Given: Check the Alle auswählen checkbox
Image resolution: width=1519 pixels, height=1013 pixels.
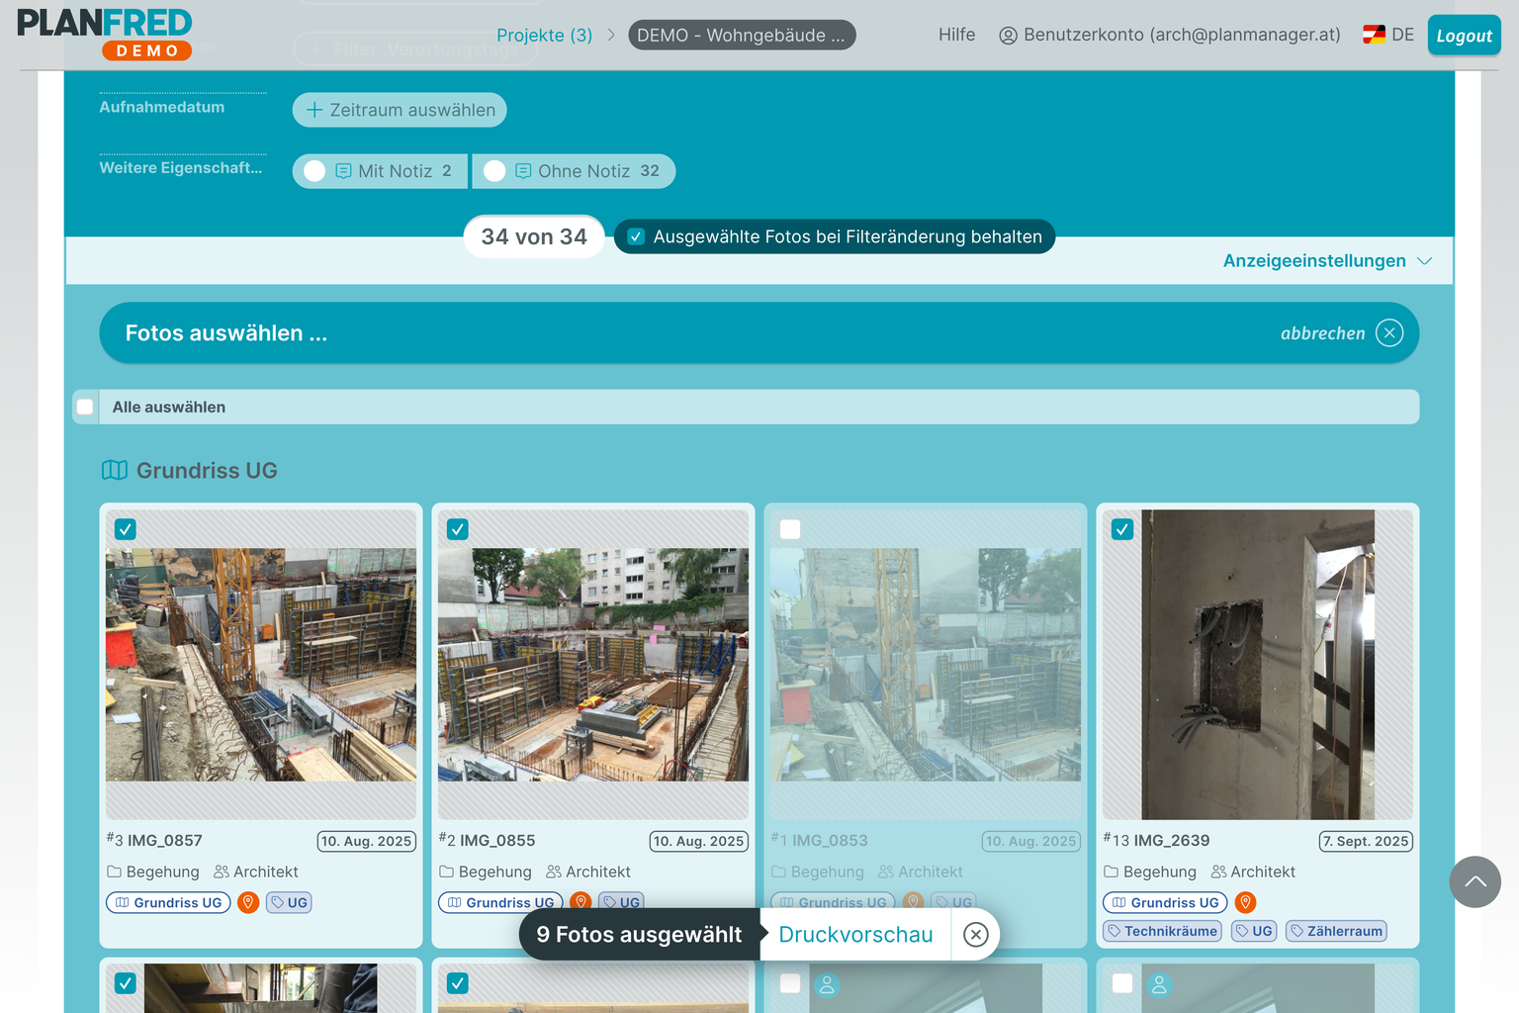Looking at the screenshot, I should [85, 407].
